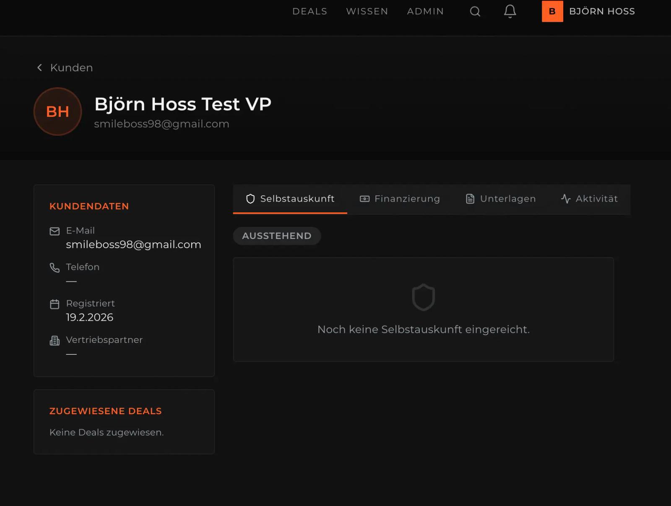Click the Kundendaten section heading
The image size is (671, 506).
coord(89,206)
